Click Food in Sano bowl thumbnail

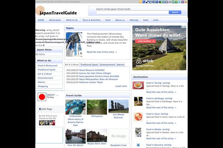tap(138, 117)
